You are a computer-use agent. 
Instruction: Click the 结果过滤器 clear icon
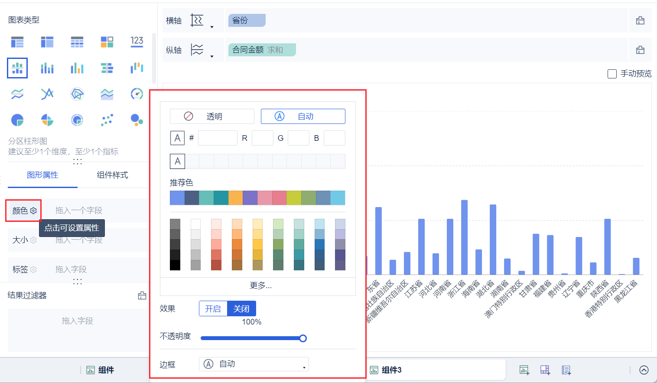[x=142, y=295]
